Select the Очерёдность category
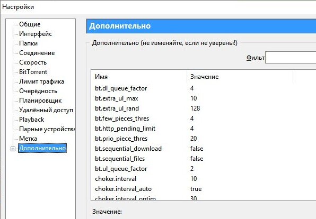This screenshot has width=316, height=219. [x=38, y=91]
